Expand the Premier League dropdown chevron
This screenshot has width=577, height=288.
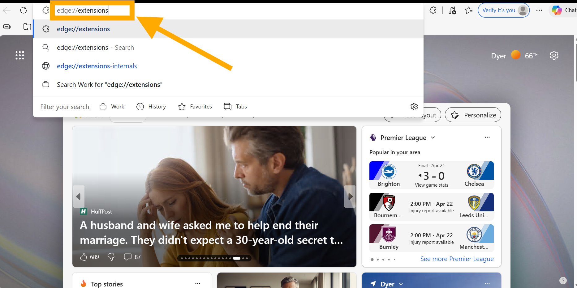(x=433, y=138)
